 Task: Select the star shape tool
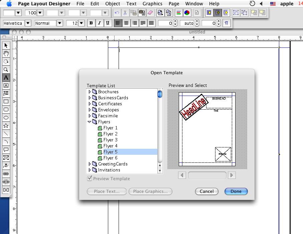click(6, 125)
